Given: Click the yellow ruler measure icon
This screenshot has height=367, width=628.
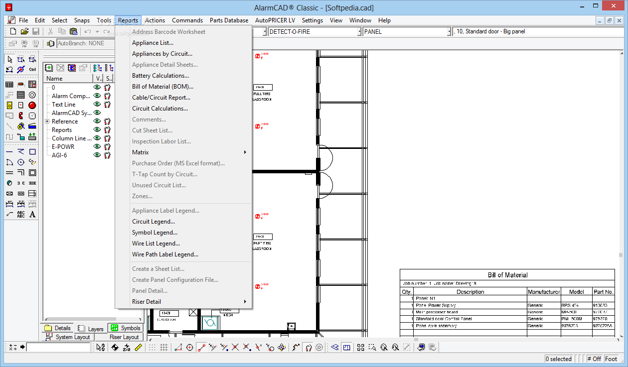Looking at the screenshot, I should [139, 347].
